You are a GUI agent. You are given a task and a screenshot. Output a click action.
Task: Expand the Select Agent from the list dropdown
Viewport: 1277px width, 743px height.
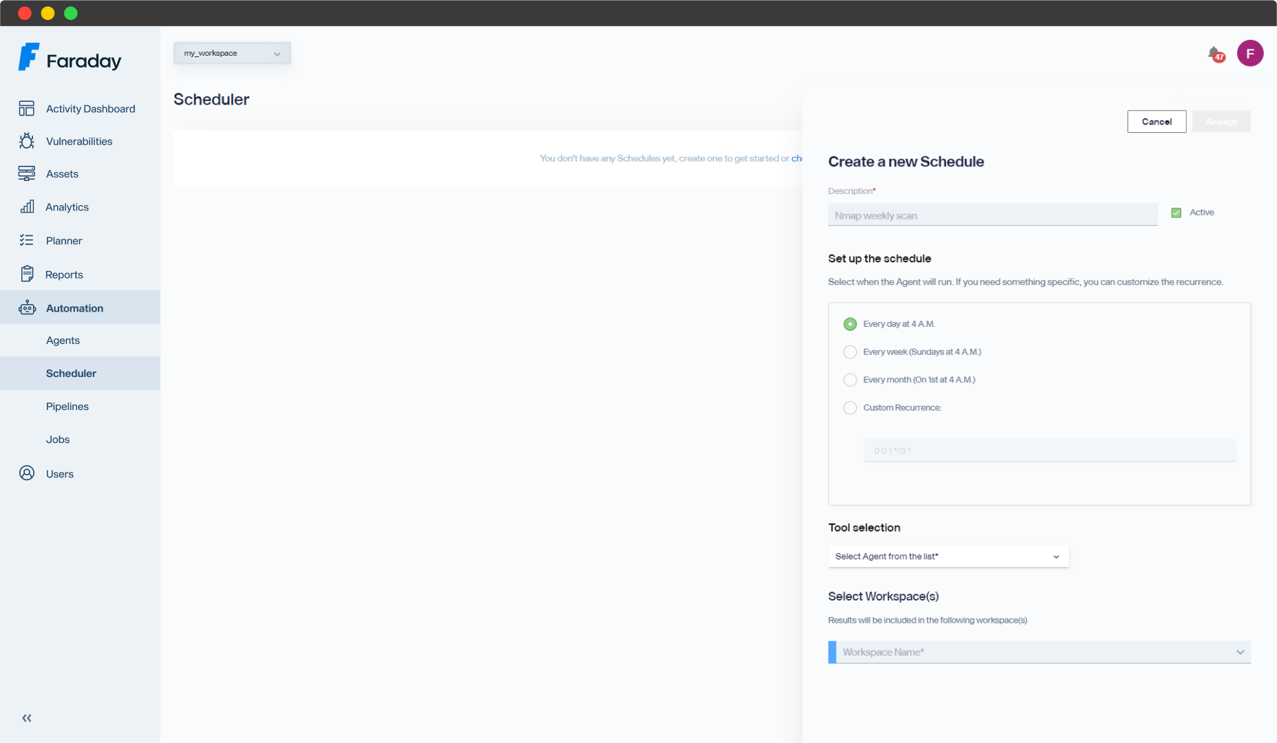point(948,557)
